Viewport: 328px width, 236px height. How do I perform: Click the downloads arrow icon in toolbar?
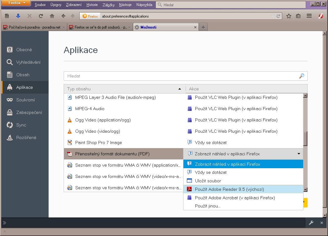[x=18, y=16]
